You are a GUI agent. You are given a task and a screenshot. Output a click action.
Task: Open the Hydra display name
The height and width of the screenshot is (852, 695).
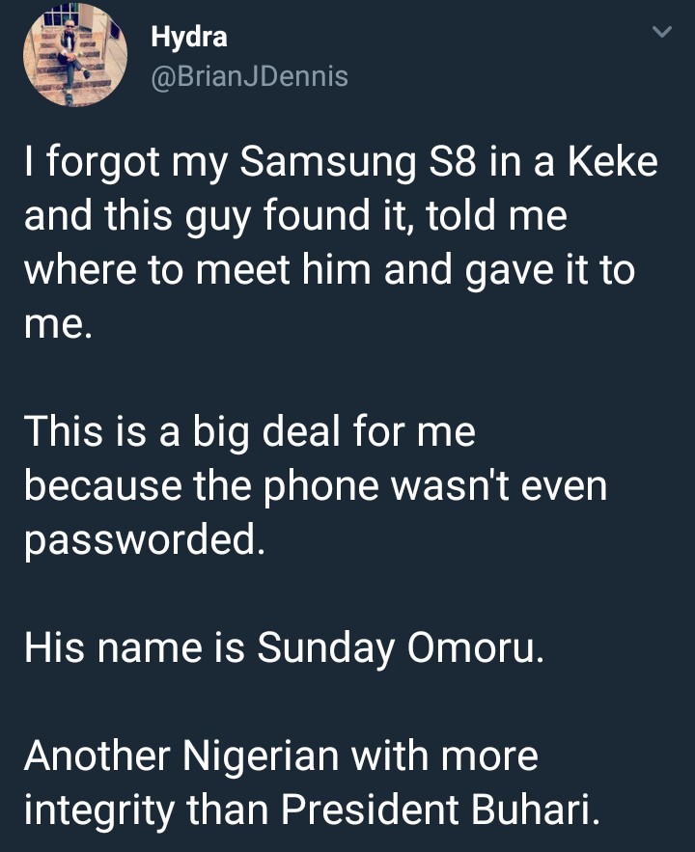[189, 39]
